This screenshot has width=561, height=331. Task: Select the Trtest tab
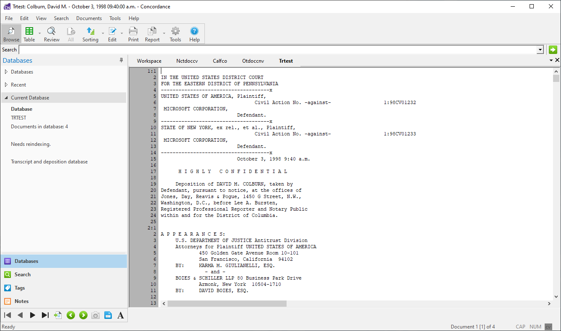286,61
